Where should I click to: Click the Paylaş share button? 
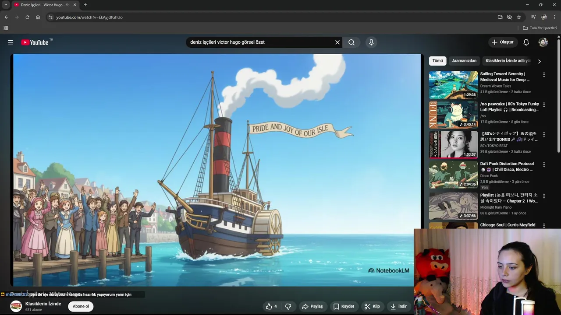point(312,306)
